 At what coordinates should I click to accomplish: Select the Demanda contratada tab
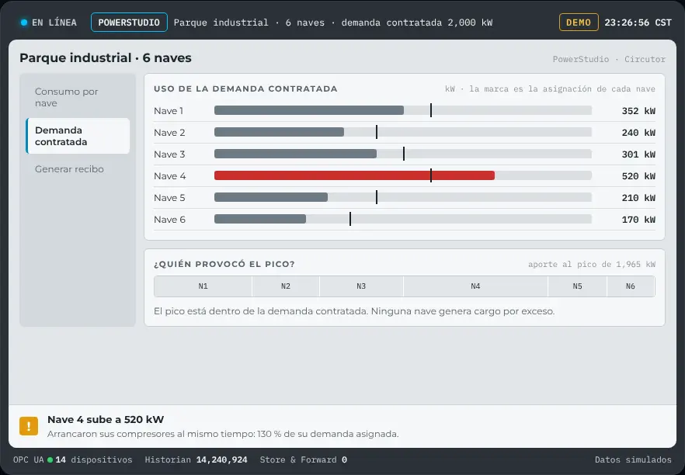click(78, 136)
